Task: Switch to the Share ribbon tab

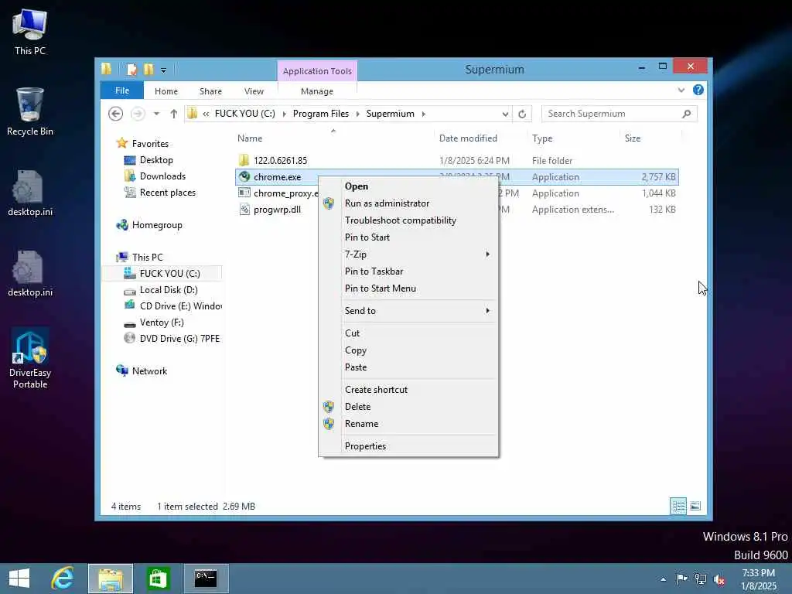Action: (x=210, y=91)
